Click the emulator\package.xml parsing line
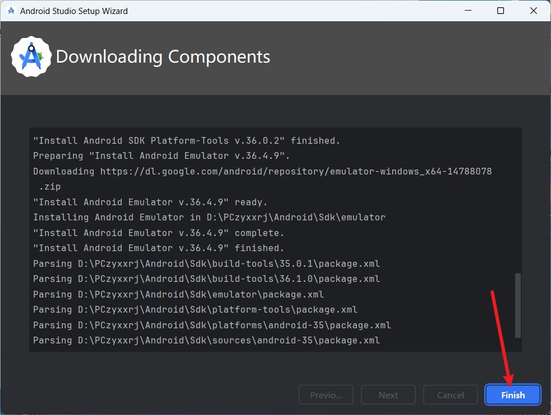 (x=178, y=294)
